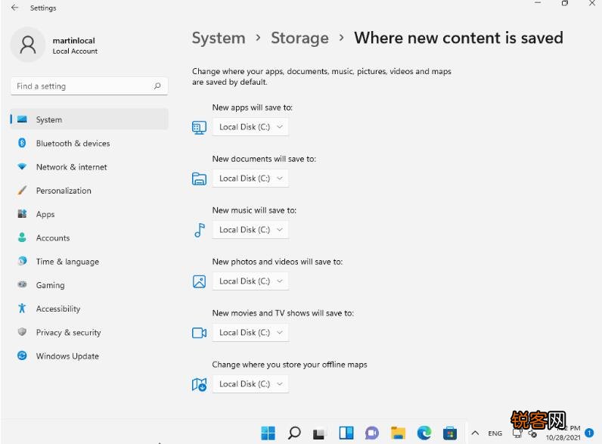Open Chat app in the taskbar
602x444 pixels.
[372, 433]
